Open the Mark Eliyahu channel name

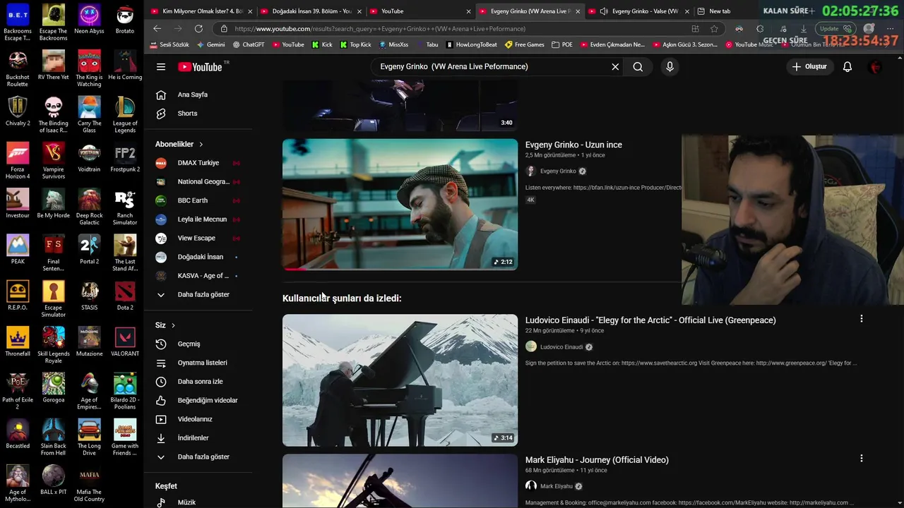coord(557,486)
